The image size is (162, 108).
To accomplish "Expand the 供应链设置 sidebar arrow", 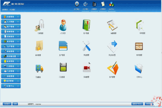I will click(x=18, y=56).
